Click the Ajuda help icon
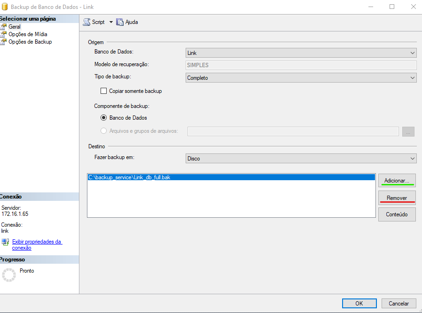Viewport: 422px width, 313px height. 120,22
